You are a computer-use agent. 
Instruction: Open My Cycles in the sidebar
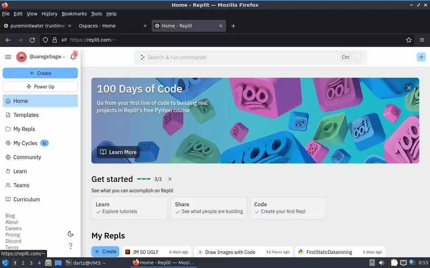point(40,143)
